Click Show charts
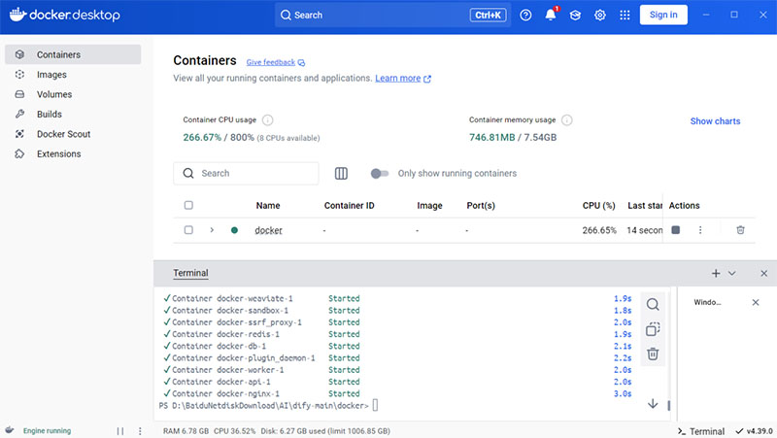Screen dimensions: 777x438 715,120
